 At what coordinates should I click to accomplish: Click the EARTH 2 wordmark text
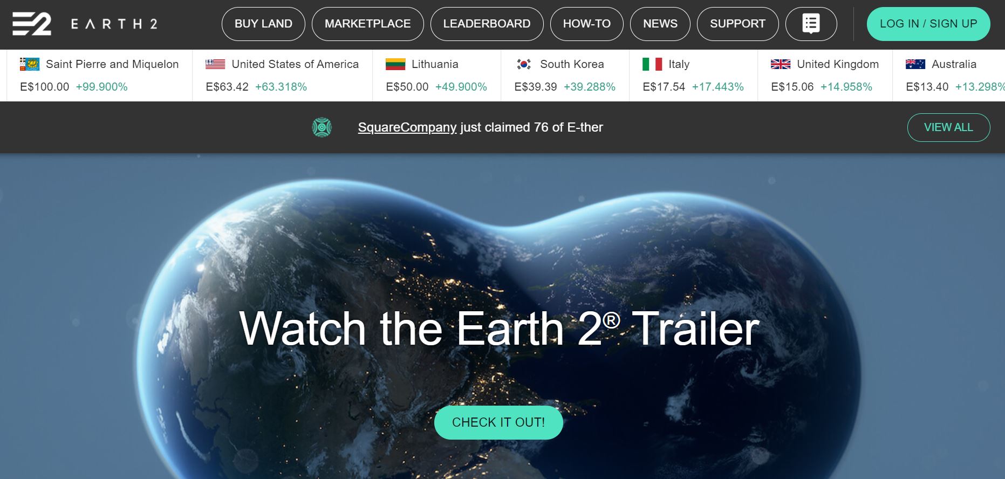click(x=114, y=24)
